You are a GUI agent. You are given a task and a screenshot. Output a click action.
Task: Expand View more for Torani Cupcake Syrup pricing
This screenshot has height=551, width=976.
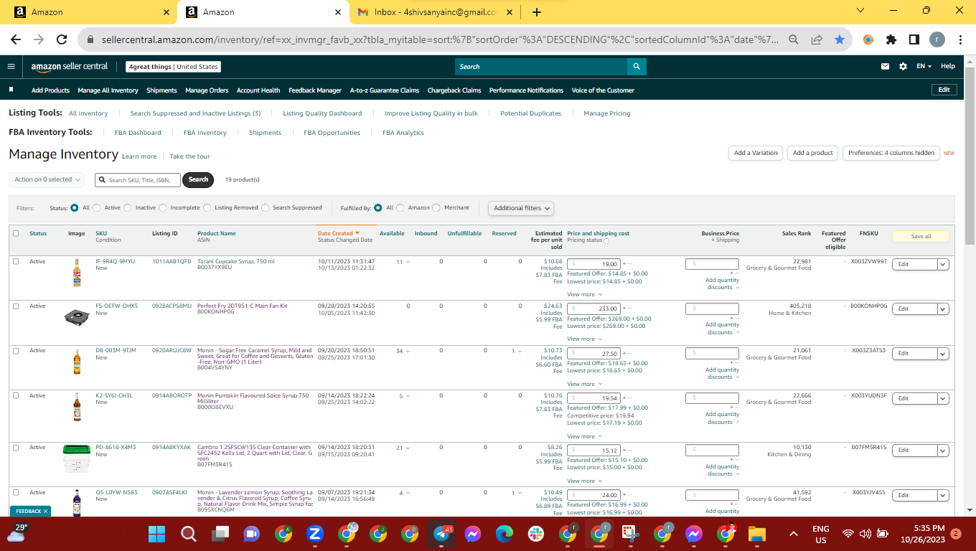click(x=584, y=294)
